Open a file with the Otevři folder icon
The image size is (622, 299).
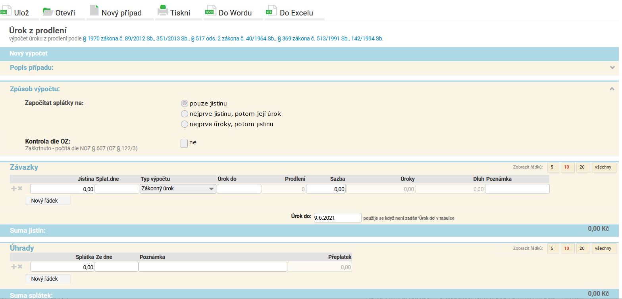point(48,11)
